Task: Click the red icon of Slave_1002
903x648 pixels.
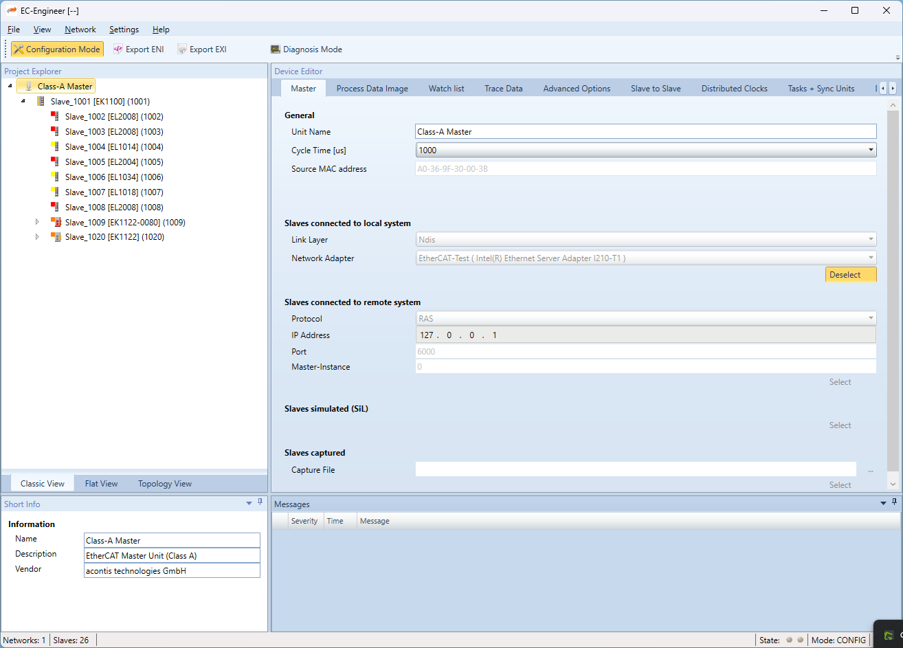Action: tap(55, 117)
